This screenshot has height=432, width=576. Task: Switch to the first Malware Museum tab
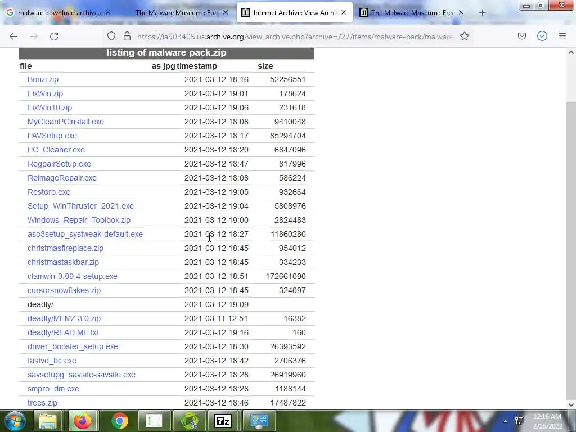click(177, 13)
